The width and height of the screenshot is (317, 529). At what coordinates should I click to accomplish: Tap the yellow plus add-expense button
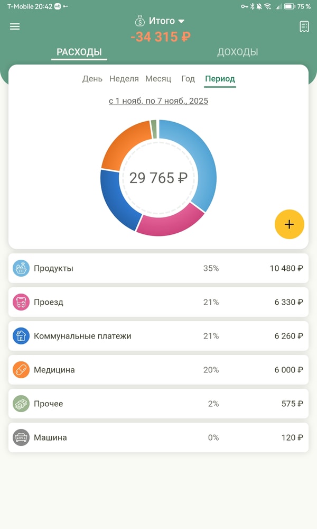[289, 224]
